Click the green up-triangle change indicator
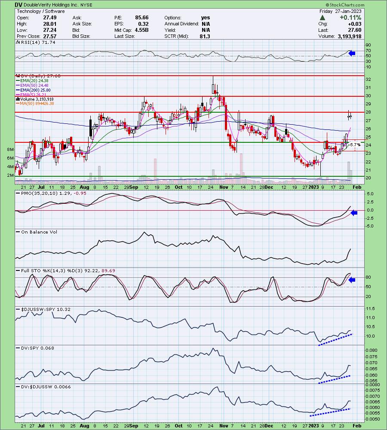 click(322, 18)
